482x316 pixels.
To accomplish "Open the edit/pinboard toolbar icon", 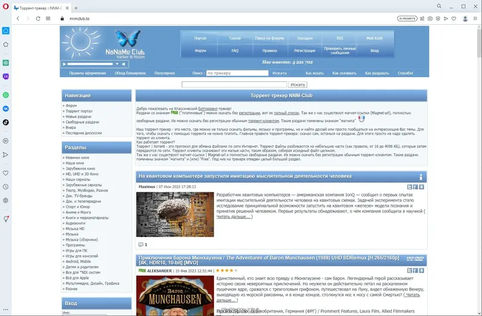I will (x=422, y=19).
